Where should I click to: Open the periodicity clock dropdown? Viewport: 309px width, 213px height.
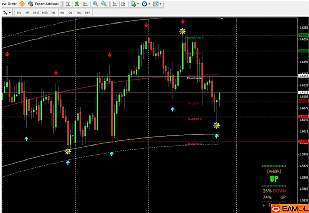146,4
